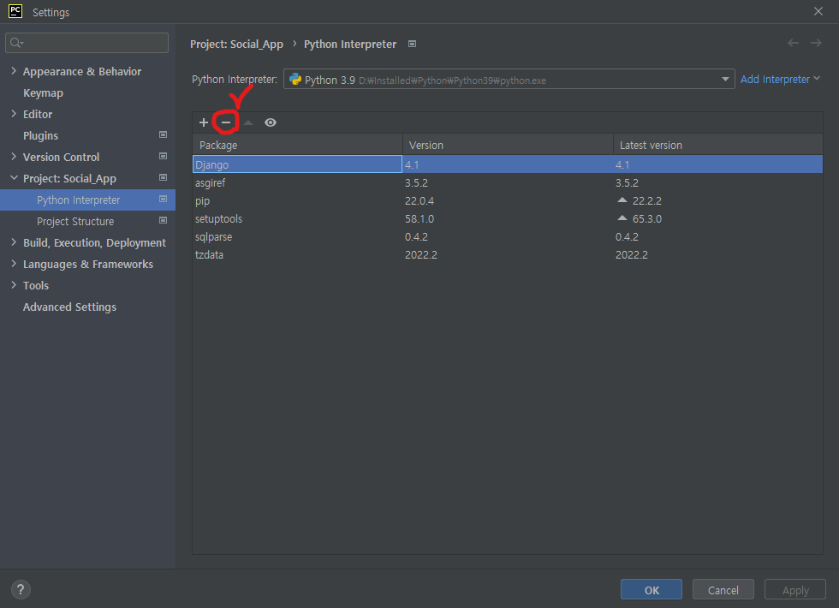The image size is (839, 608).
Task: Sort by Latest version column header
Action: pos(718,145)
